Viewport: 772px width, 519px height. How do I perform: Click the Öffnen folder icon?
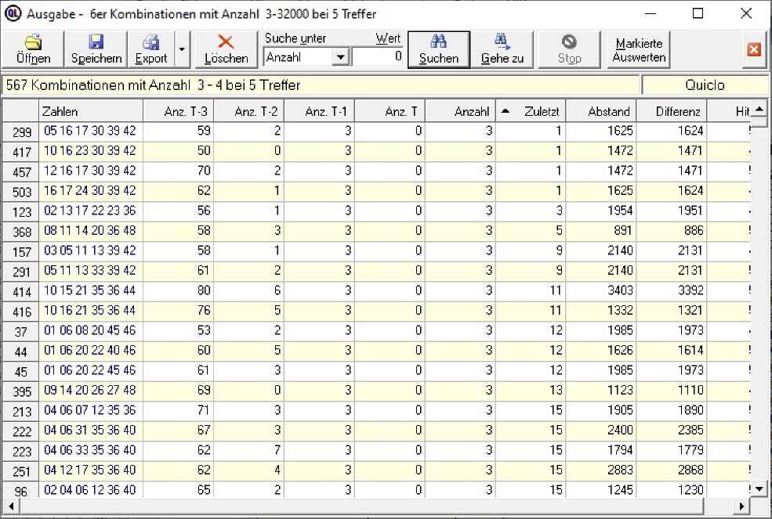tap(33, 42)
